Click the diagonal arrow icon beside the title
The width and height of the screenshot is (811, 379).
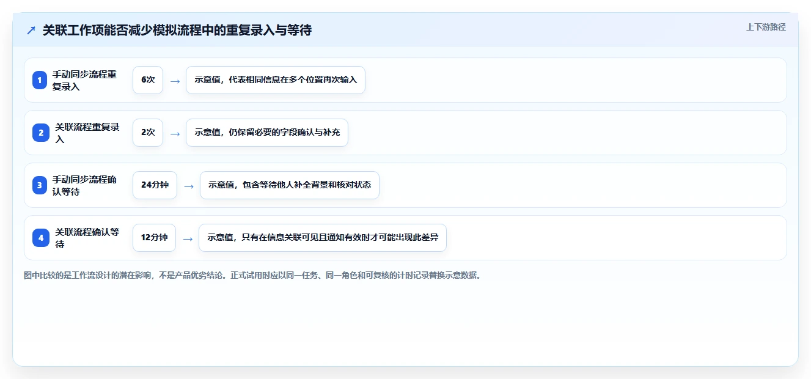coord(31,30)
